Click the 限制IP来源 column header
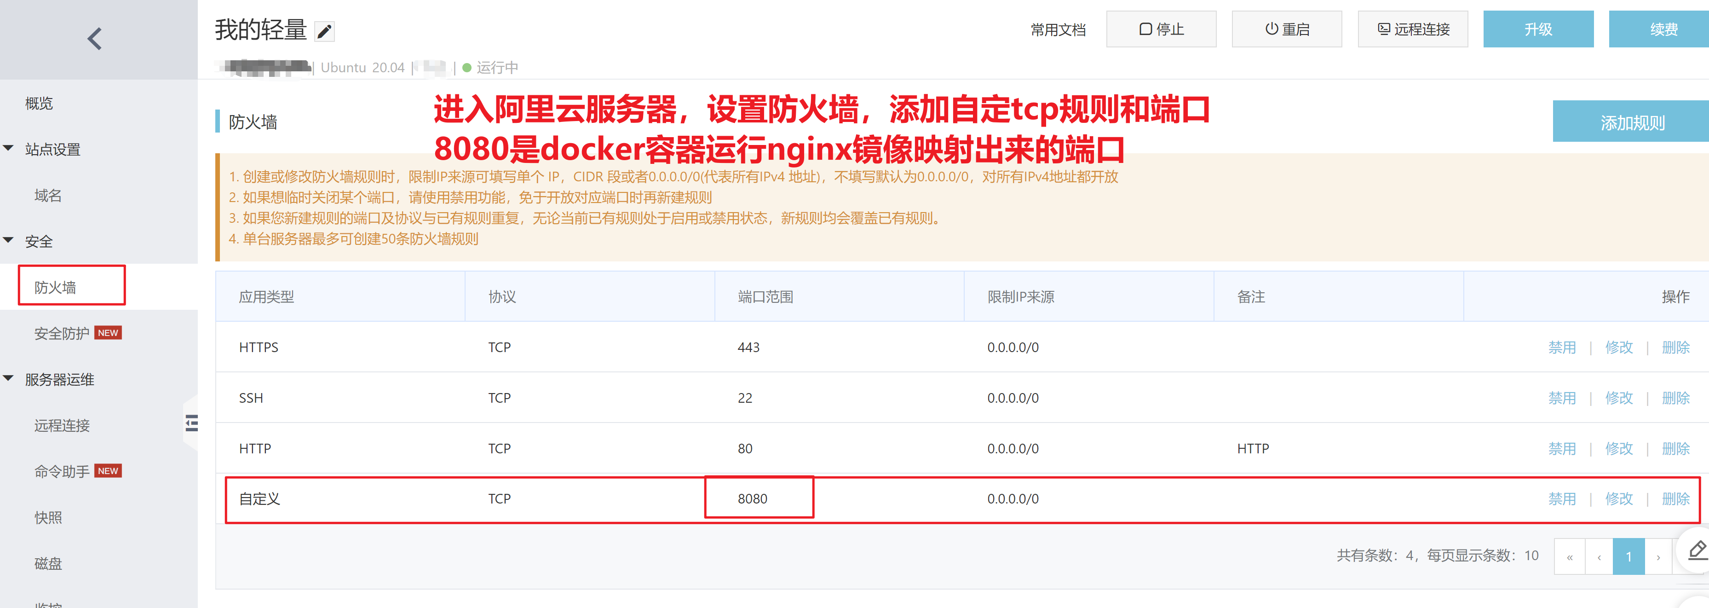This screenshot has width=1709, height=608. [1020, 297]
